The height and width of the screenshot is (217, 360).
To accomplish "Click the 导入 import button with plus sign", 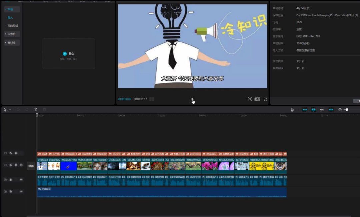I will coord(69,54).
